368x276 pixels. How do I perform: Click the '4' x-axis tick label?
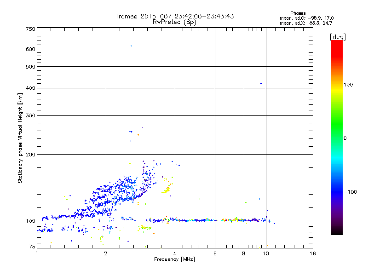pyautogui.click(x=175, y=253)
